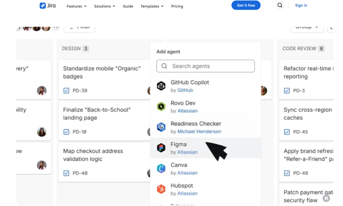
Task: Select the PD-40 issue key
Action: (x=80, y=173)
